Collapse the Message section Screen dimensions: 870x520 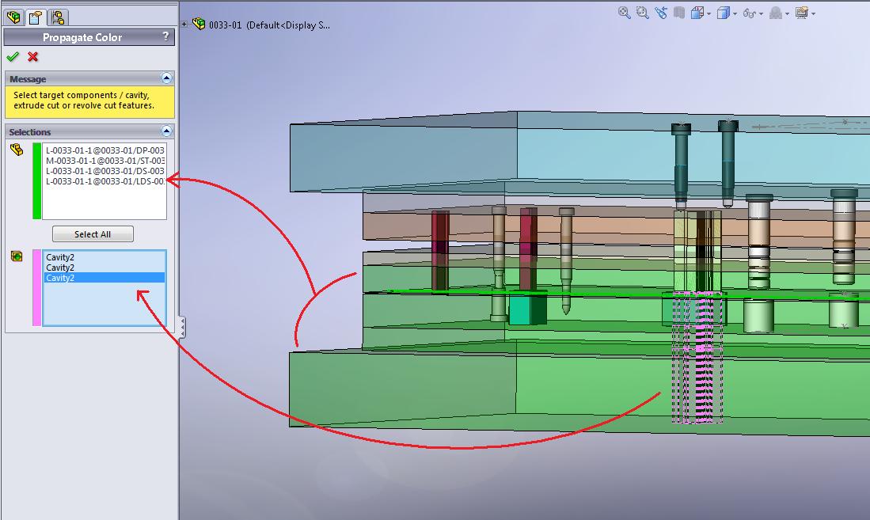click(166, 78)
